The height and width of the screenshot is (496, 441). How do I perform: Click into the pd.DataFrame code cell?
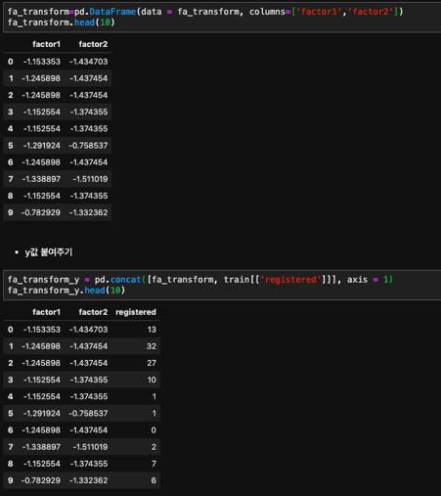click(222, 17)
